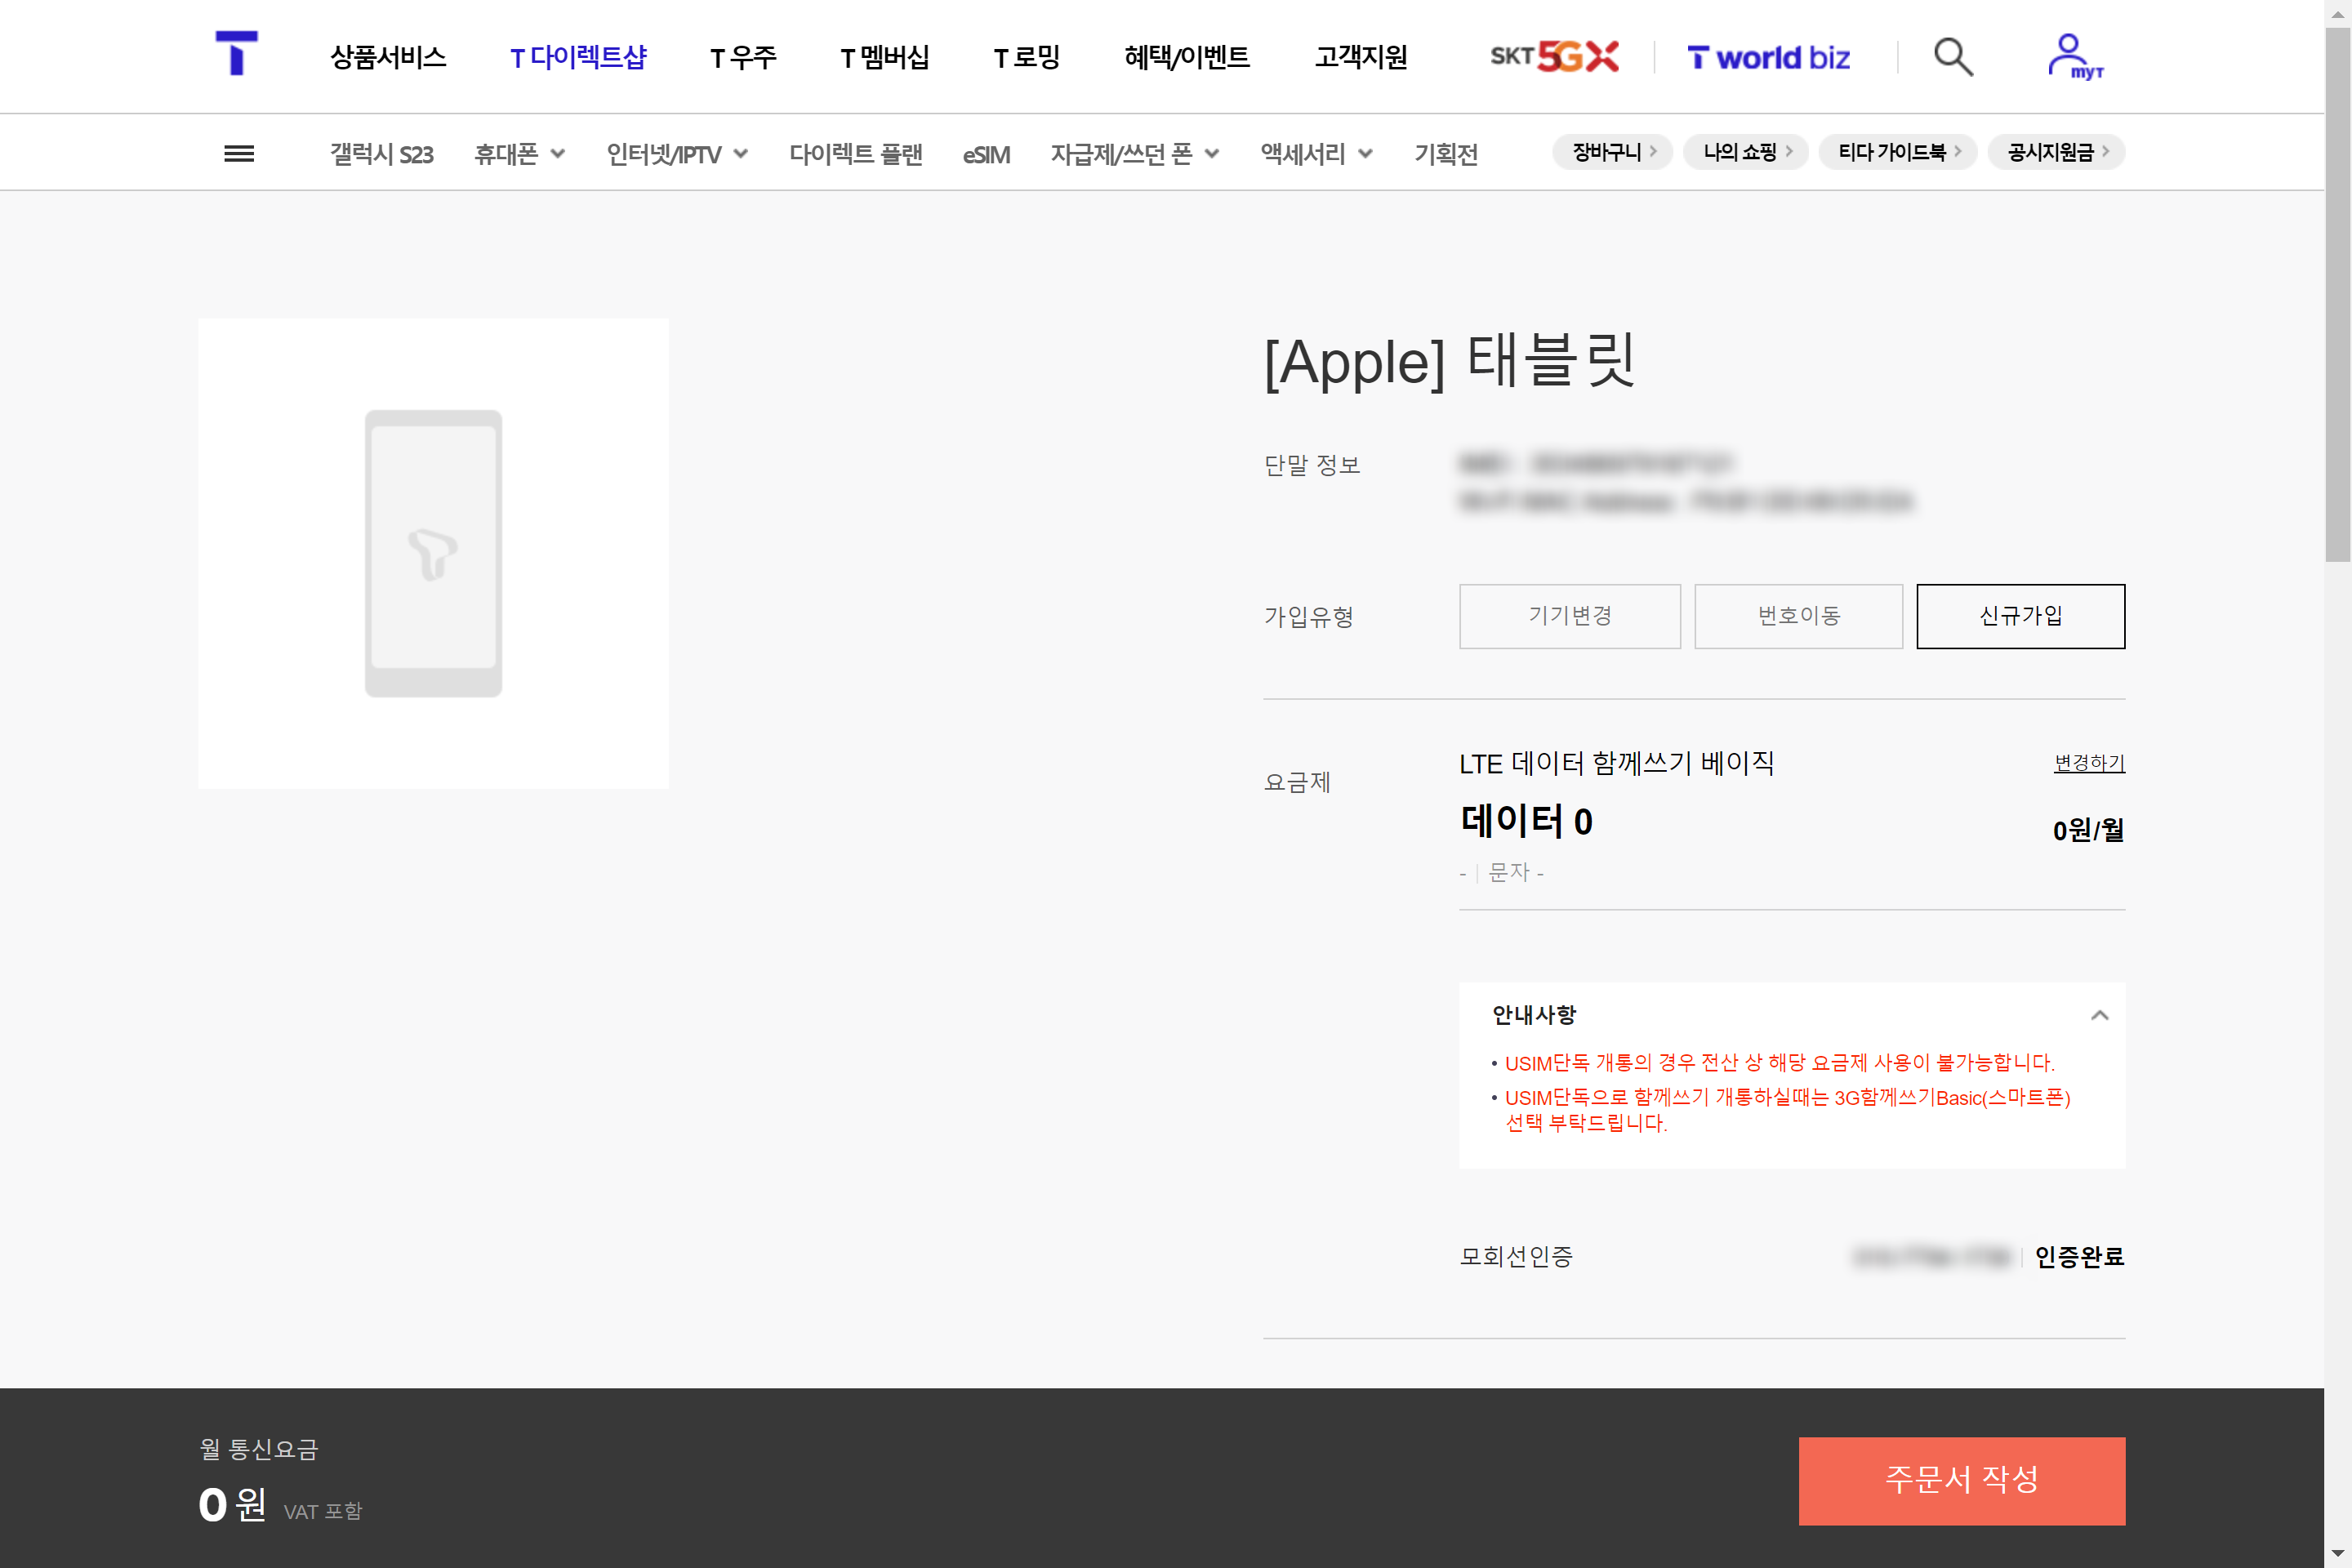Image resolution: width=2352 pixels, height=1568 pixels.
Task: Click the 변경하기 plan link
Action: click(x=2088, y=762)
